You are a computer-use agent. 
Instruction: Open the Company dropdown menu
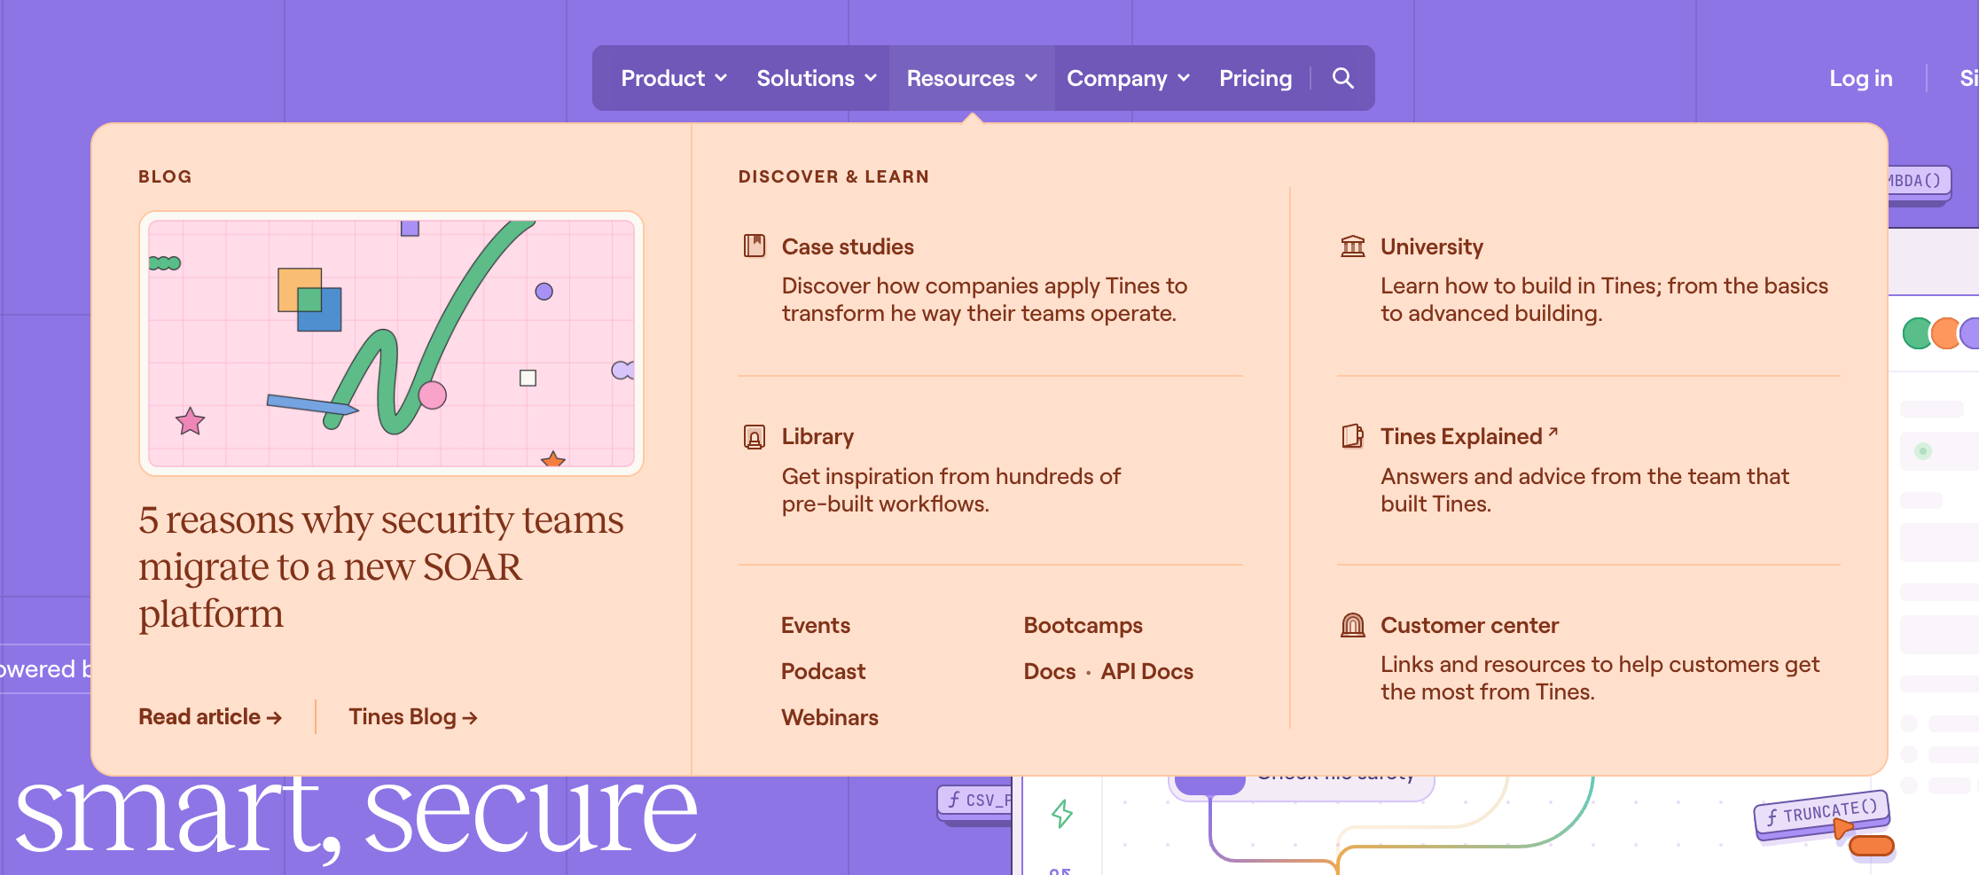[x=1127, y=78]
